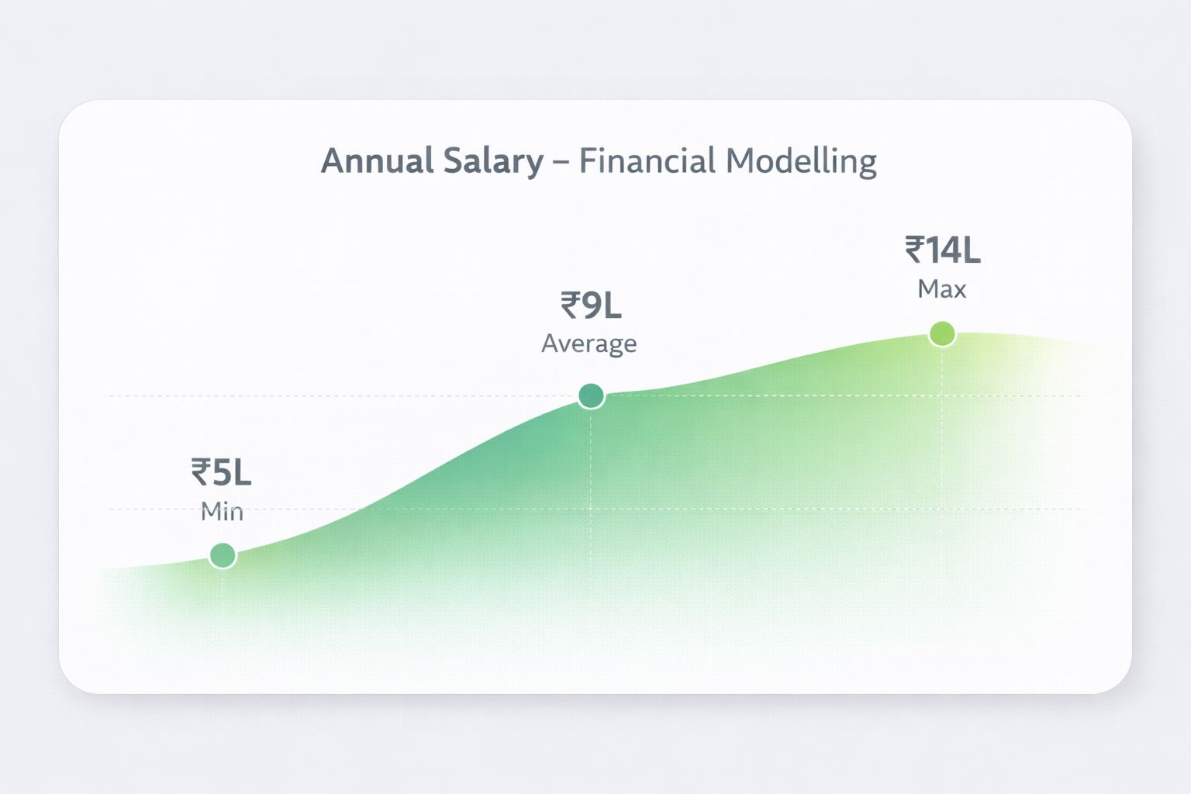This screenshot has width=1191, height=794.
Task: Click the dash separator in the chart title
Action: point(561,162)
